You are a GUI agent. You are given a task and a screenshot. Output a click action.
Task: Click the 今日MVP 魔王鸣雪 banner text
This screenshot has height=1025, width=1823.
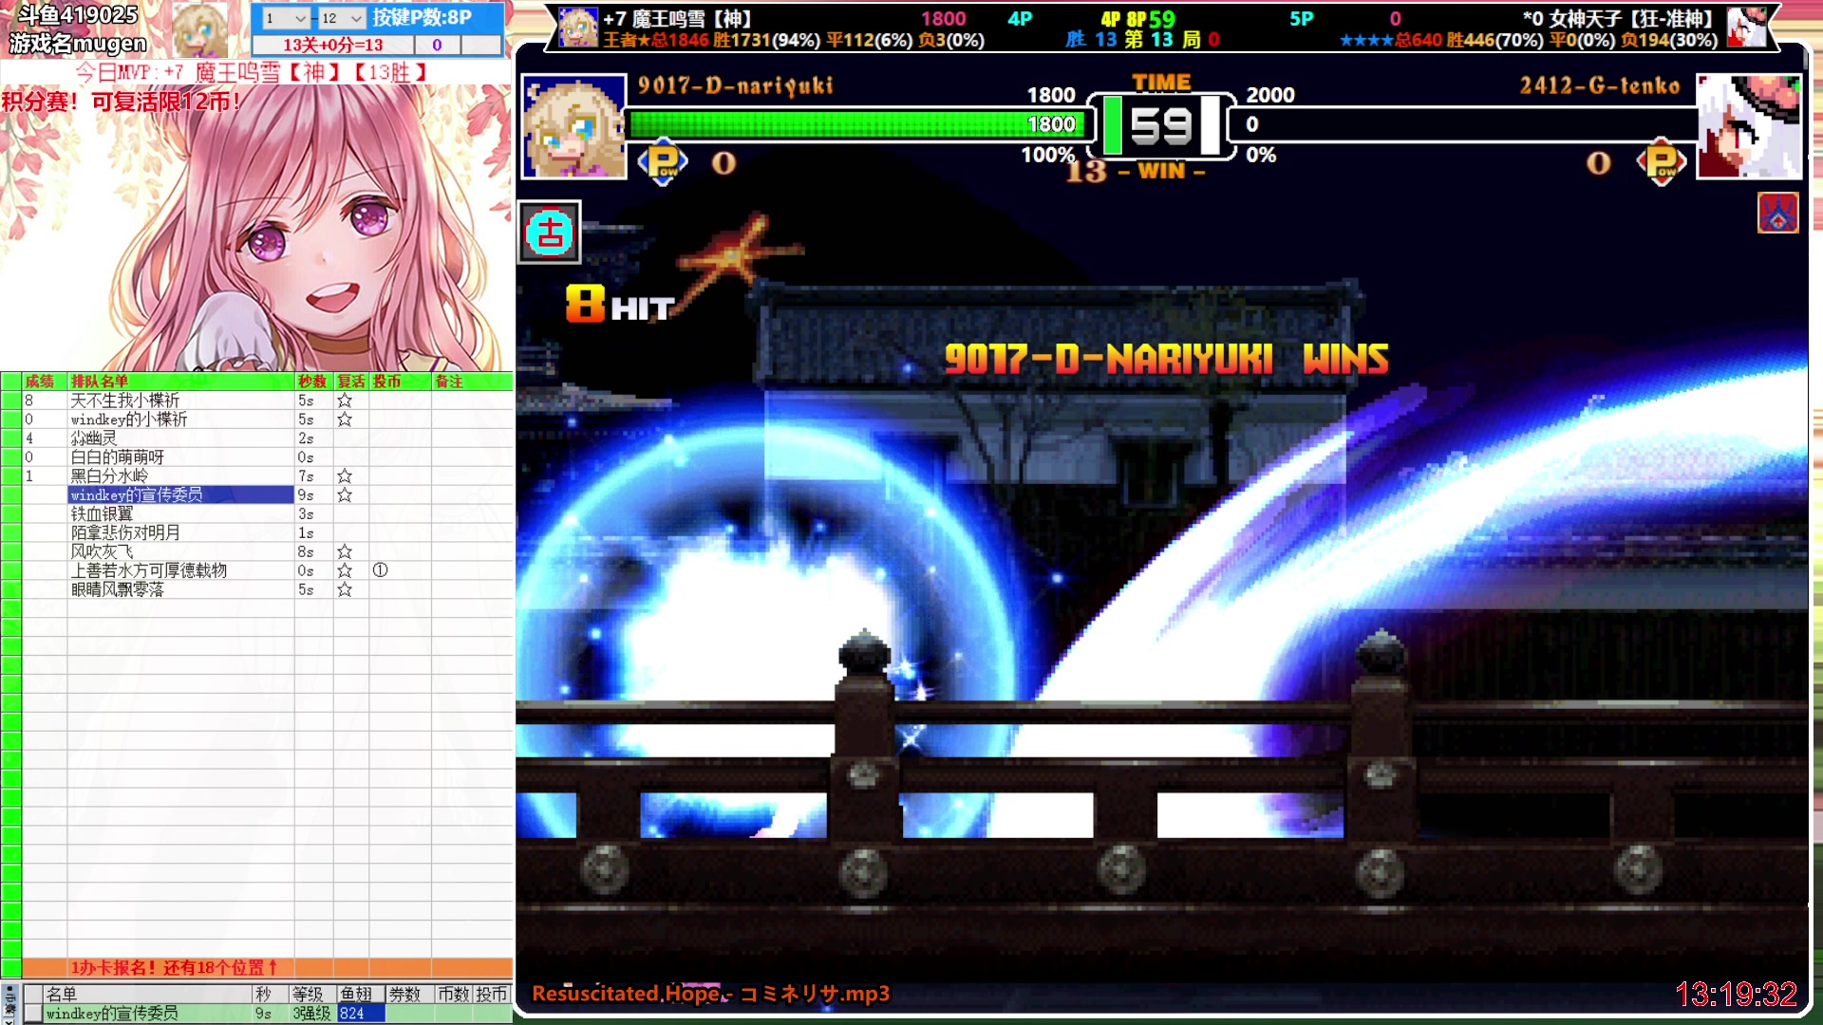point(253,72)
